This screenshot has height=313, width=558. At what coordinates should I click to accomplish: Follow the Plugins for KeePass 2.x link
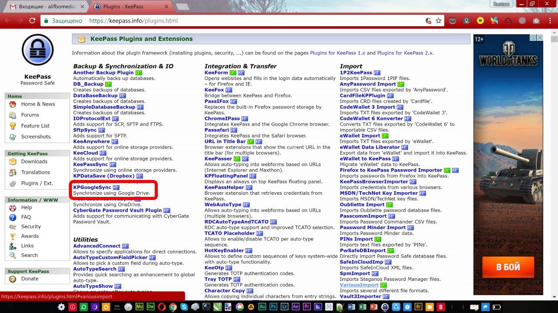coord(405,53)
